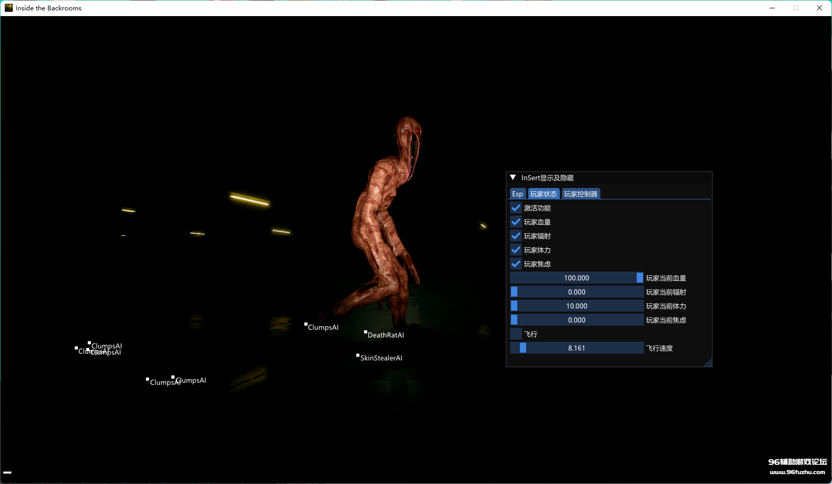
Task: Untick the 玩家焦虑 checkbox
Action: pos(516,264)
